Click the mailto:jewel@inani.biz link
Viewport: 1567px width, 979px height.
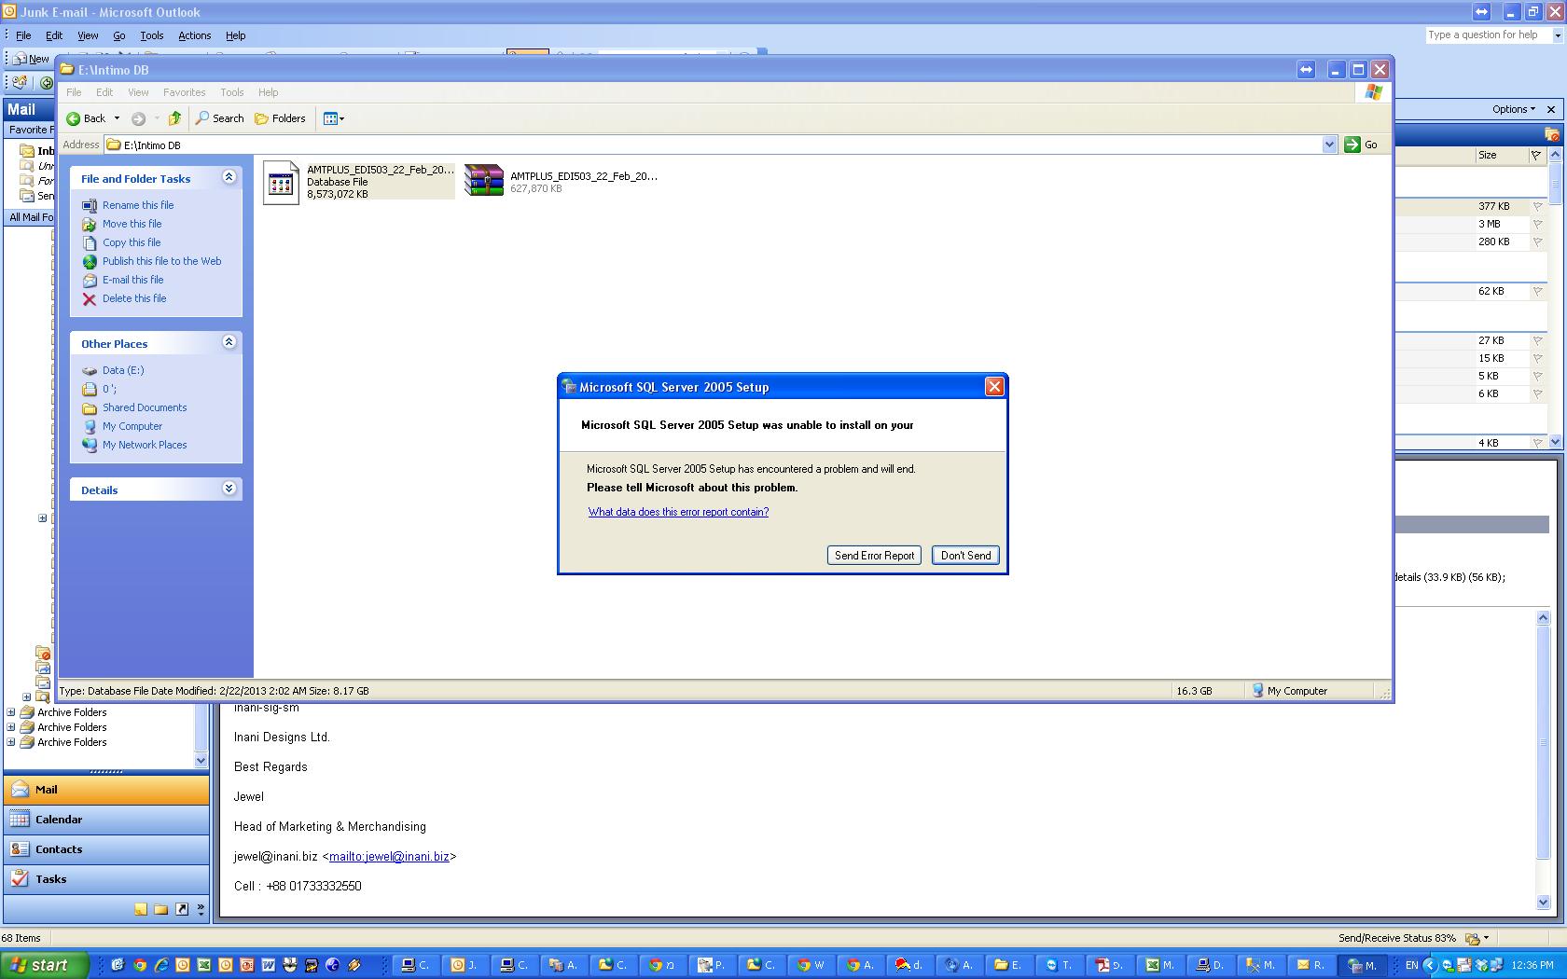(389, 856)
